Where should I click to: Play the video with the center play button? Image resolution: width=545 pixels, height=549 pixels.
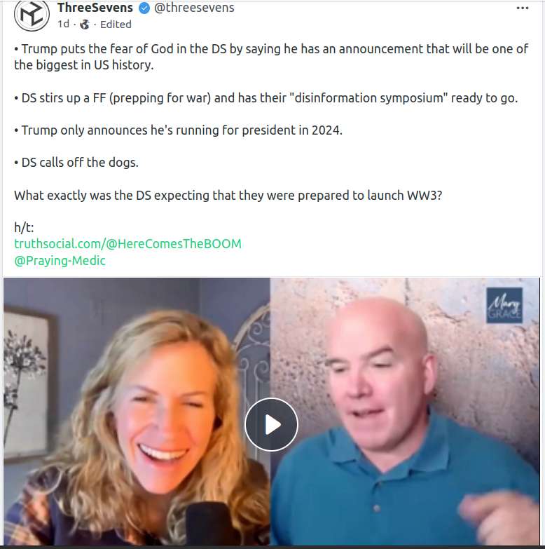click(x=271, y=425)
